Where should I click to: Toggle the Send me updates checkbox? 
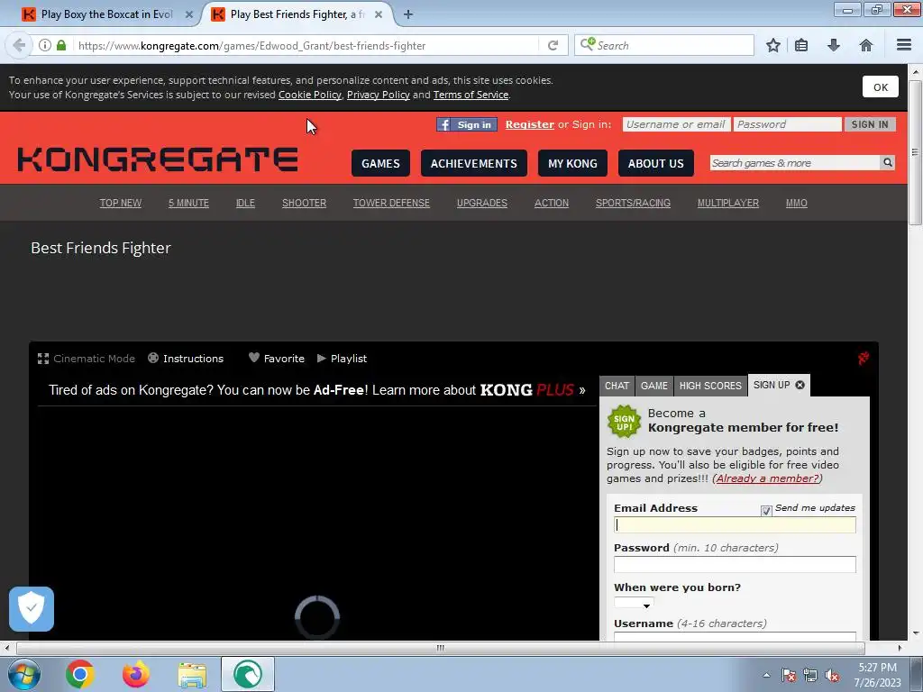tap(766, 510)
